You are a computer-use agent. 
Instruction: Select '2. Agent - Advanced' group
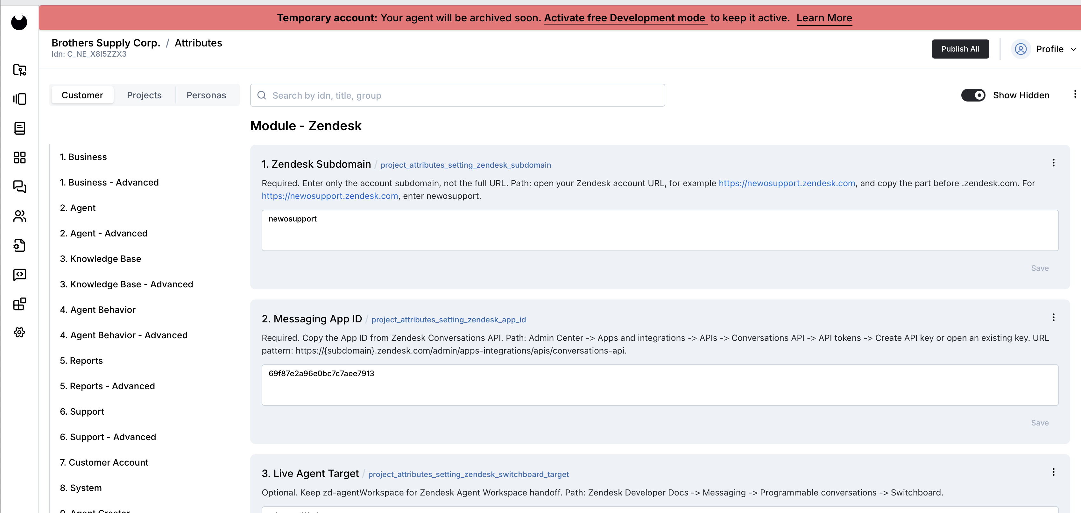pos(104,233)
